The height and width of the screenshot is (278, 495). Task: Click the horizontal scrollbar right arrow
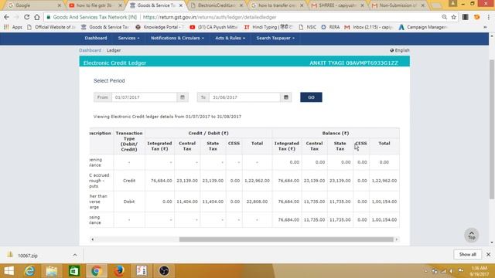(397, 239)
